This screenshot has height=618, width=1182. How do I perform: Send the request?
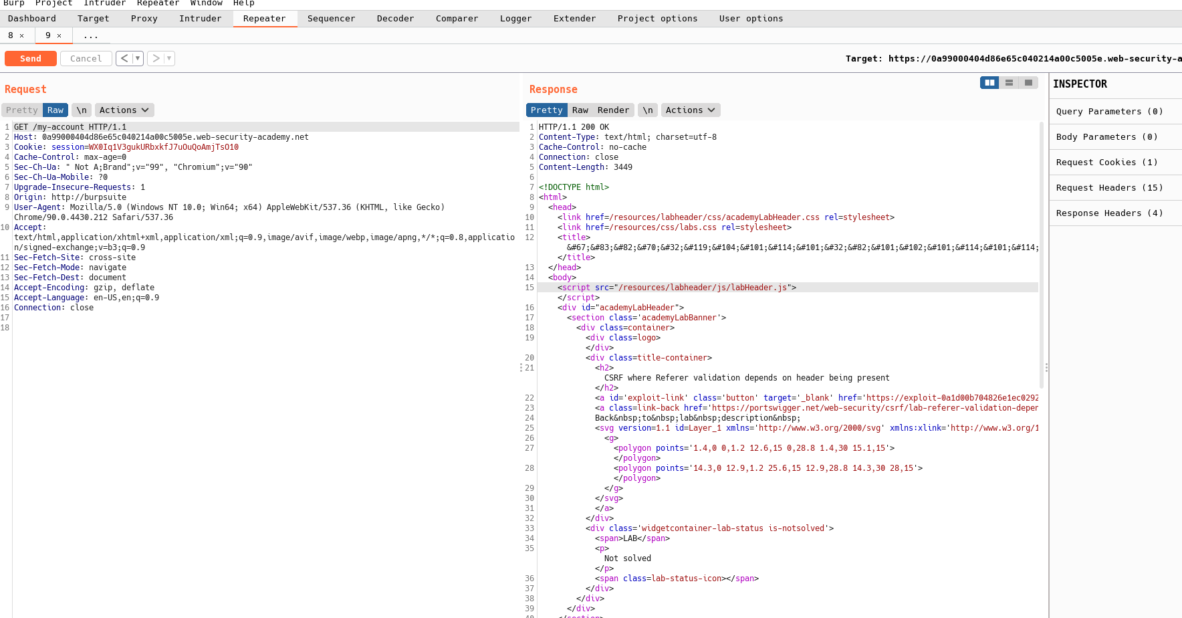(31, 59)
